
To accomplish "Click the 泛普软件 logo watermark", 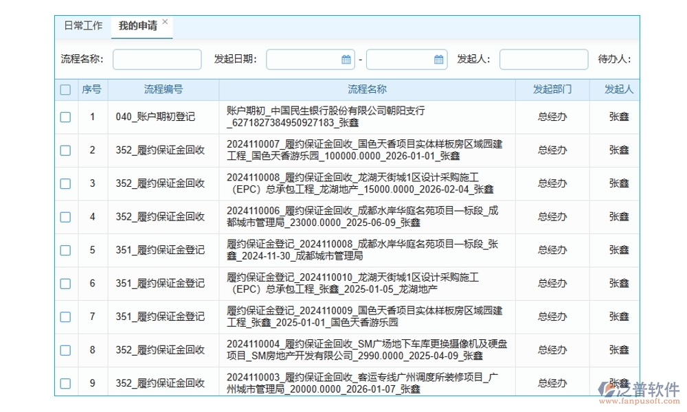I will 640,389.
